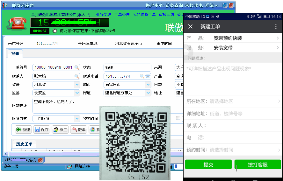
Task: Click the 派工 dispatch button
Action: pos(60,129)
